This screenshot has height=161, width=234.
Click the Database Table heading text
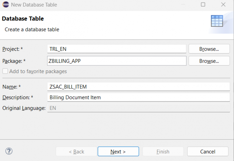(23, 19)
